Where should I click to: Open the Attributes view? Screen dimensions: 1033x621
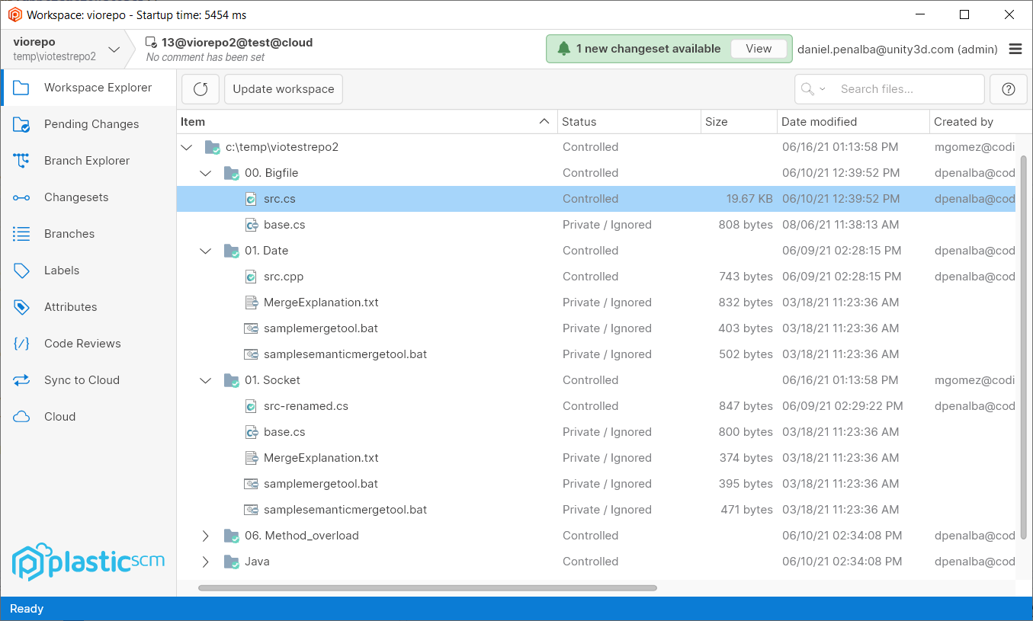tap(71, 306)
